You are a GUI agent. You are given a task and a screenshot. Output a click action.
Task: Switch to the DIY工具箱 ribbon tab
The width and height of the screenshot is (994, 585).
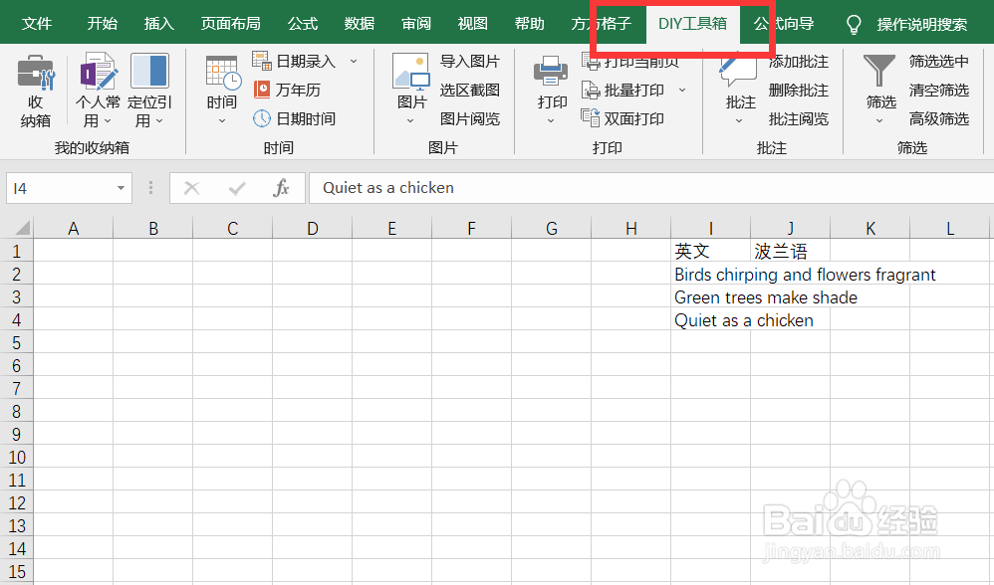(x=692, y=22)
